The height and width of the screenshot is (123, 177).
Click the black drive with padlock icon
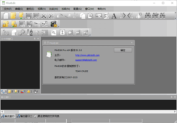(x=53, y=24)
